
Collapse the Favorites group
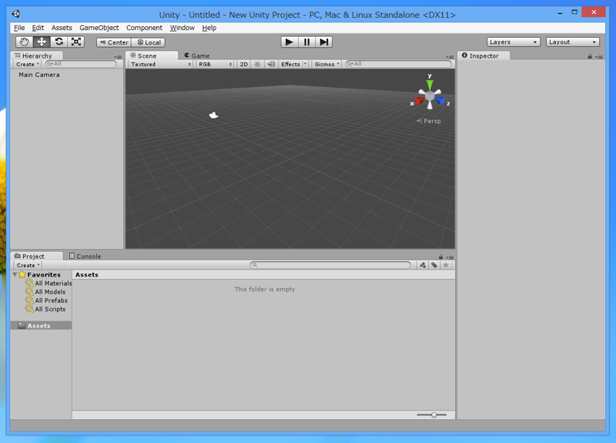[x=15, y=275]
